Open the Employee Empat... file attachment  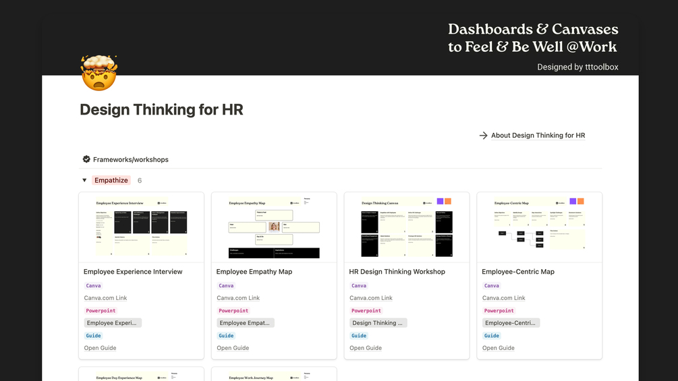point(245,323)
